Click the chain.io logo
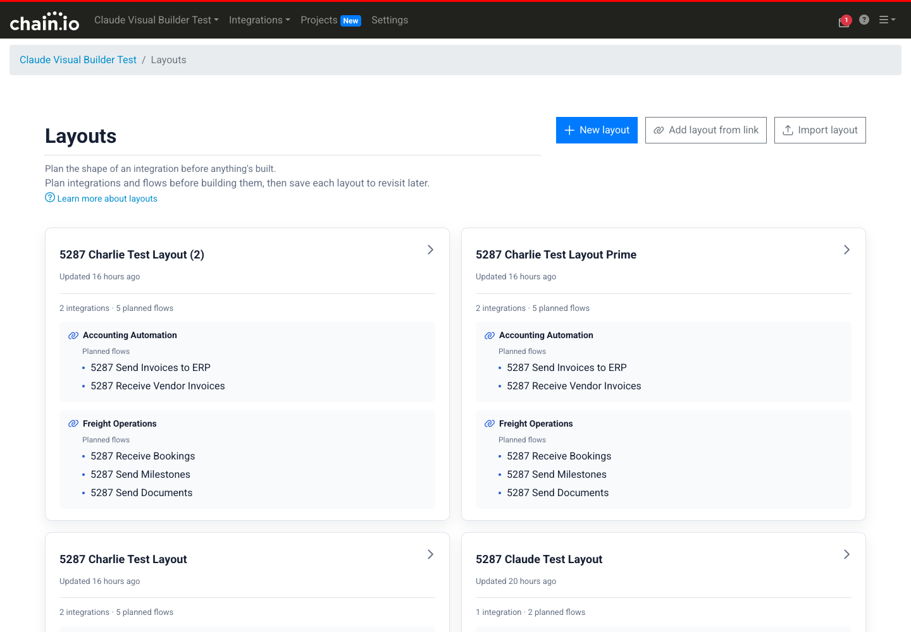Image resolution: width=911 pixels, height=632 pixels. [x=44, y=21]
